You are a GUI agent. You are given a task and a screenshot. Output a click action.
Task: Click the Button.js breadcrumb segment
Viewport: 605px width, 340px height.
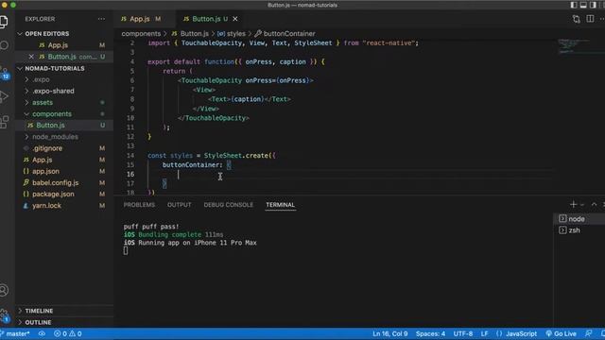coord(190,34)
